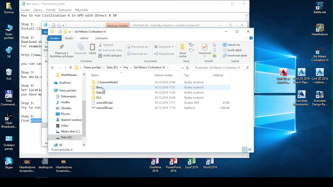The width and height of the screenshot is (333, 187).
Task: Select the DLC folder
Action: click(x=99, y=98)
